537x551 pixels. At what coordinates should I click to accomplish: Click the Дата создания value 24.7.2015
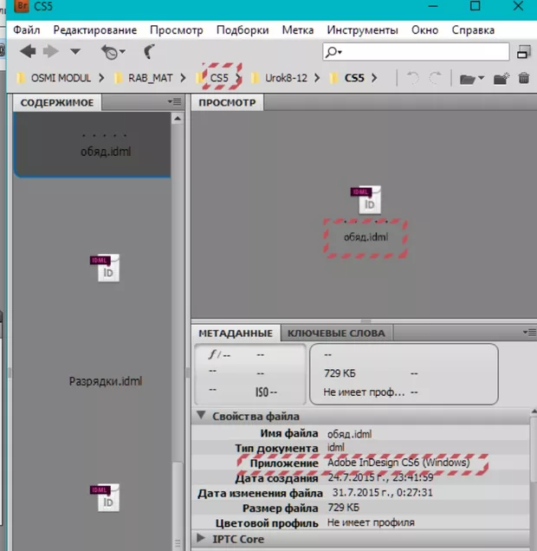381,477
